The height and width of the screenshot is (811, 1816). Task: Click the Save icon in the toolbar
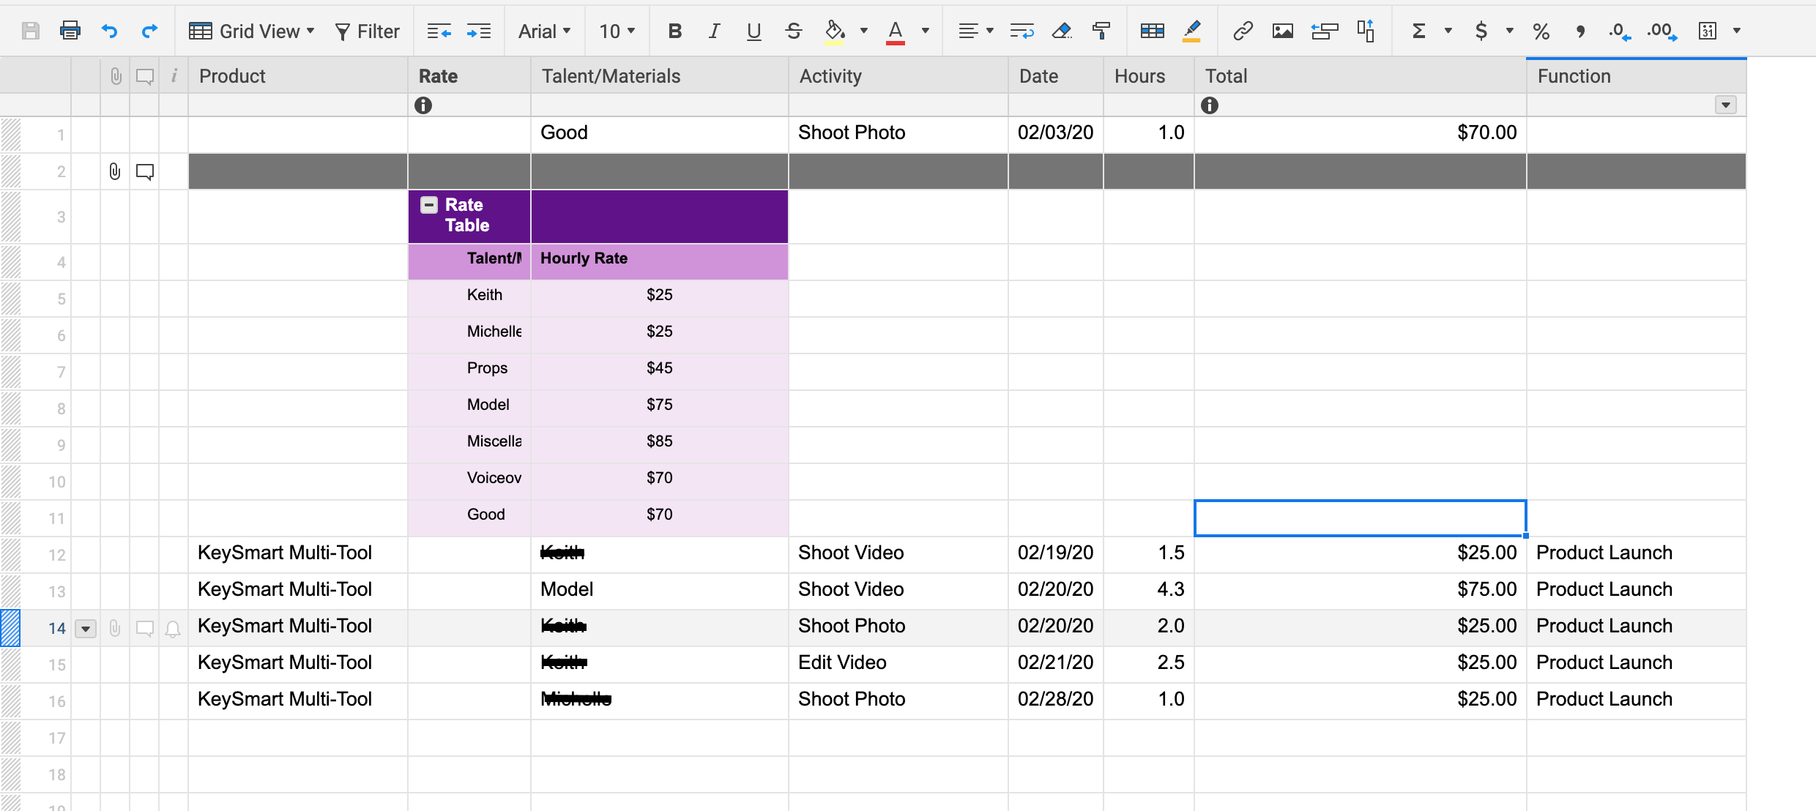tap(30, 31)
